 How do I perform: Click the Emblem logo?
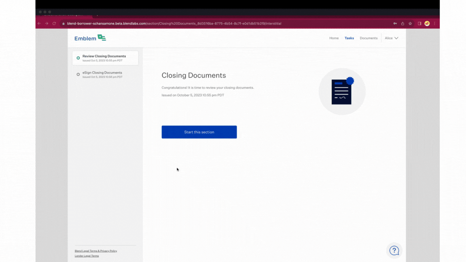click(90, 38)
